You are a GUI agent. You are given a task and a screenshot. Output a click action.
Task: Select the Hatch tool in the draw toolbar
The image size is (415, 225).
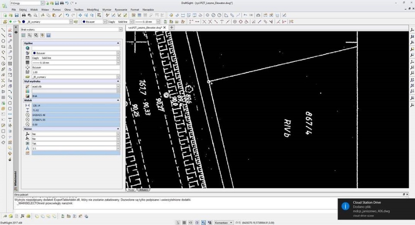3,97
